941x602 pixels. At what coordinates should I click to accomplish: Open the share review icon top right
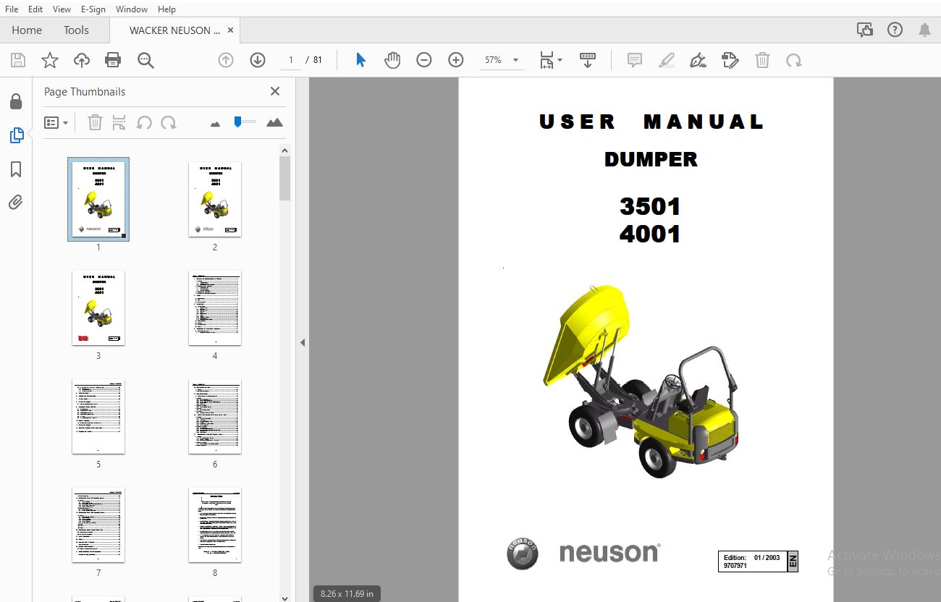tap(864, 30)
